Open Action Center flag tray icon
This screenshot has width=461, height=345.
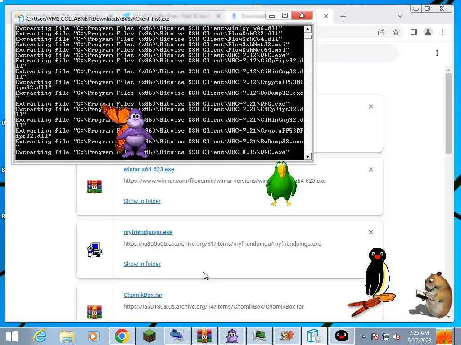(375, 336)
